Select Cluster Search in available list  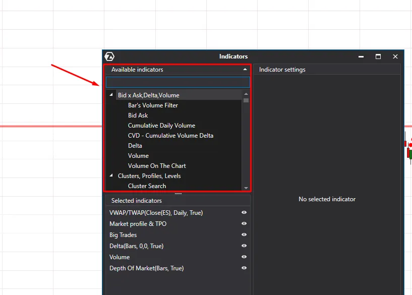pyautogui.click(x=147, y=186)
